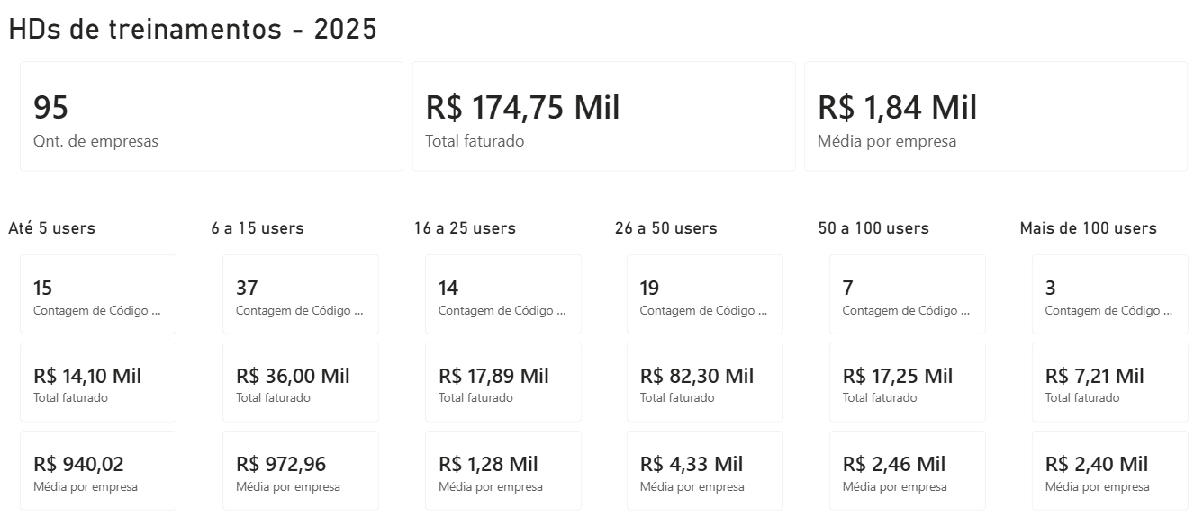Viewport: 1203px width, 525px height.
Task: Click the count card showing 3
Action: point(1109,295)
